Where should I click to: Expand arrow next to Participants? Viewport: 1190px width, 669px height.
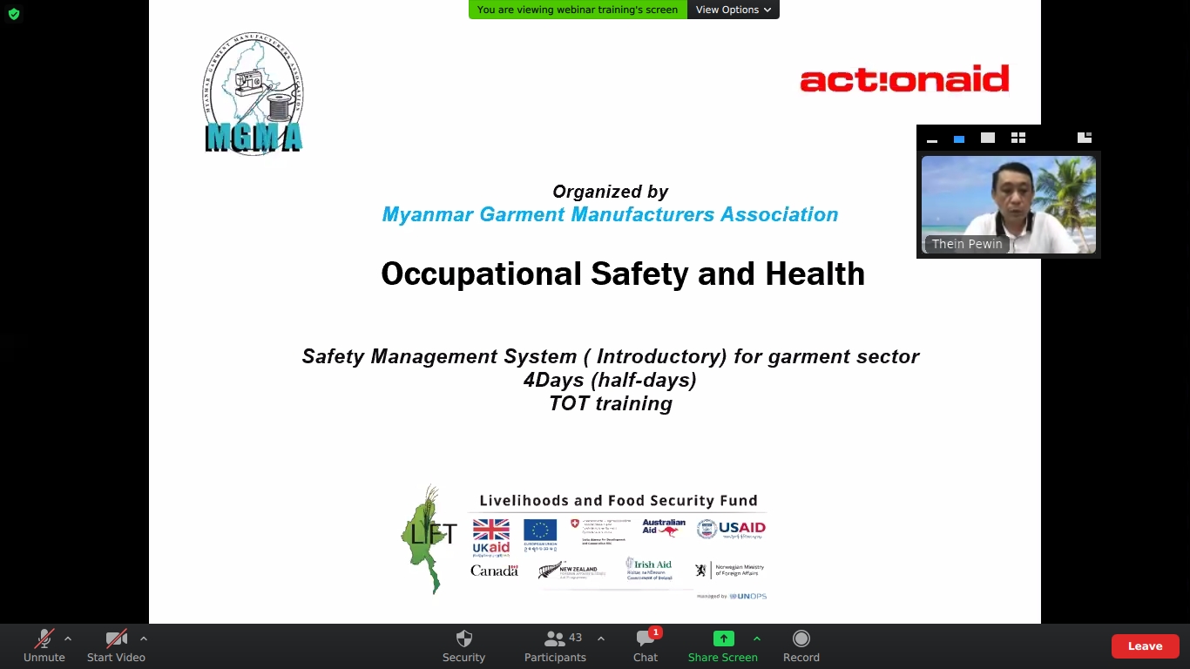[601, 639]
